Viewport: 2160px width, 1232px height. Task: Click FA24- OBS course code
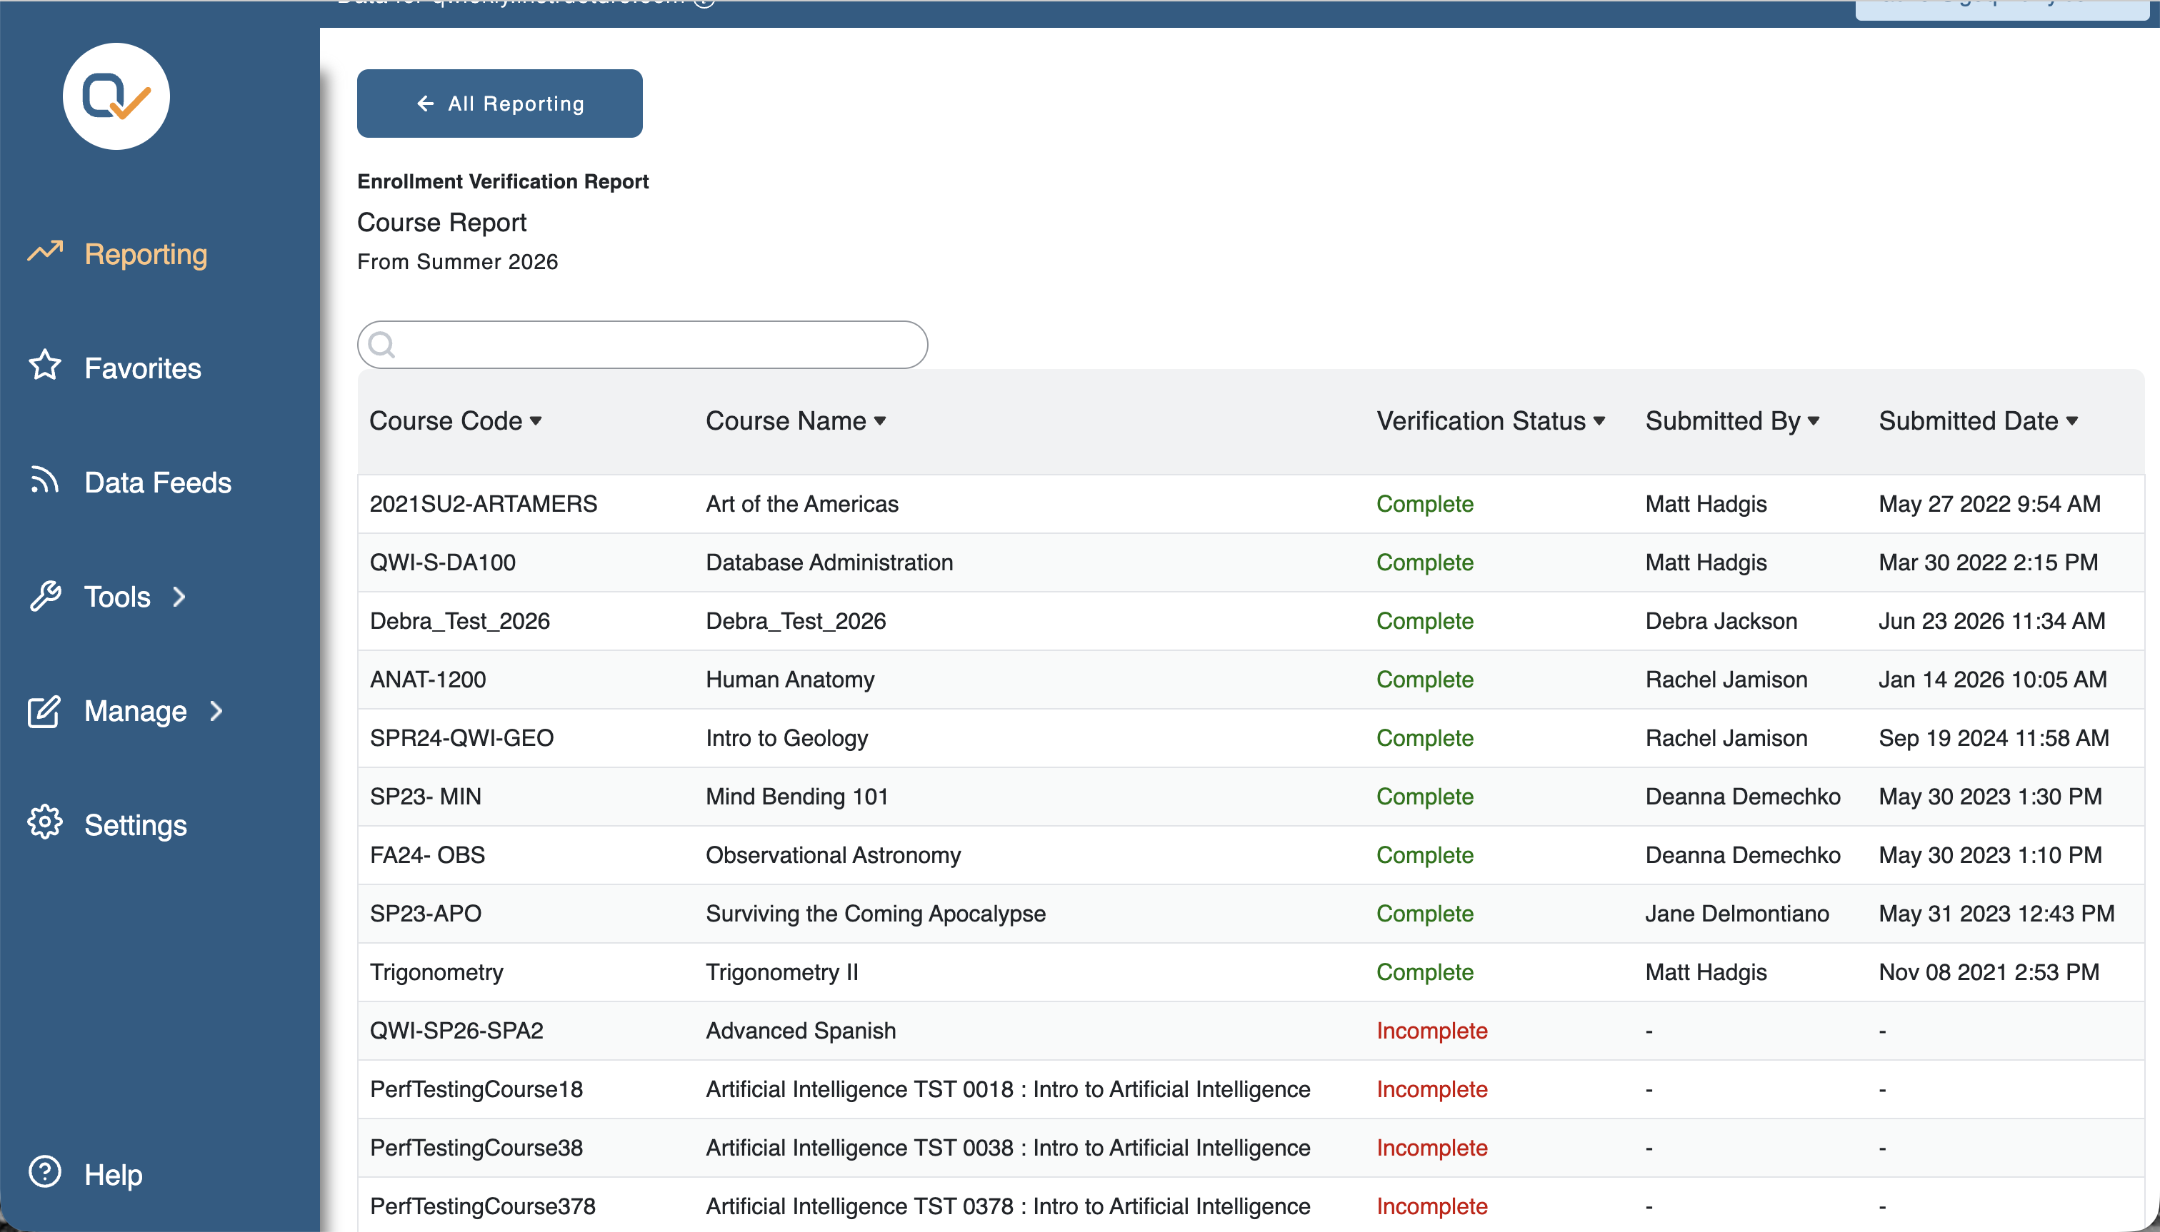coord(428,854)
